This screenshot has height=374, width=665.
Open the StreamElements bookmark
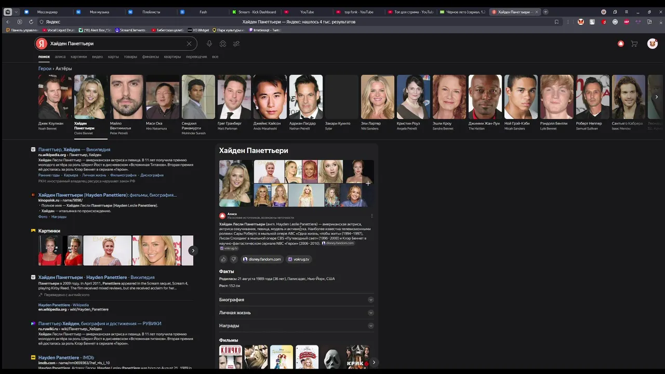(x=130, y=30)
